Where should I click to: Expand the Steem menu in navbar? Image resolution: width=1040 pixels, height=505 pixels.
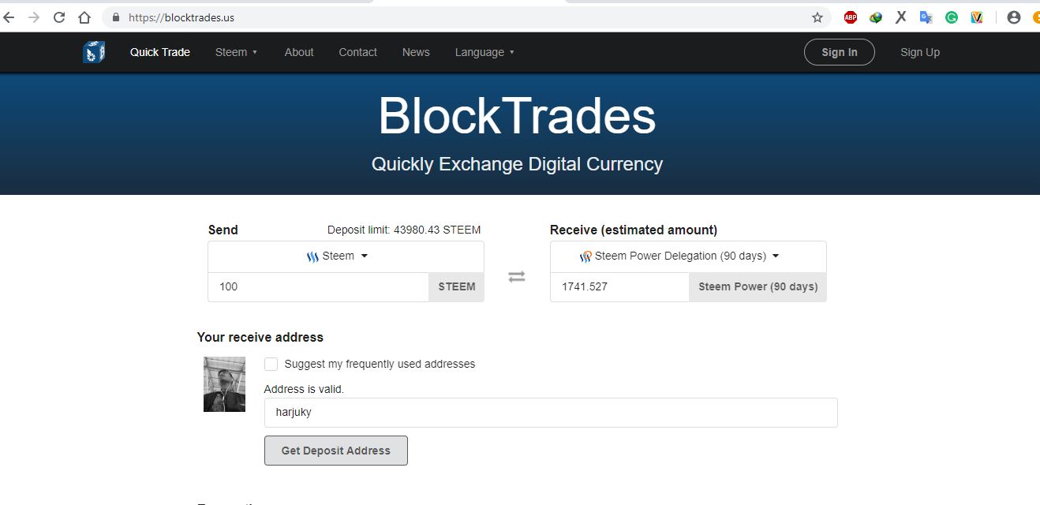tap(236, 52)
